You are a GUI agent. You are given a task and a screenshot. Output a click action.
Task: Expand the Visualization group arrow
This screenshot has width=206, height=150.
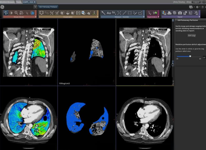98,17
